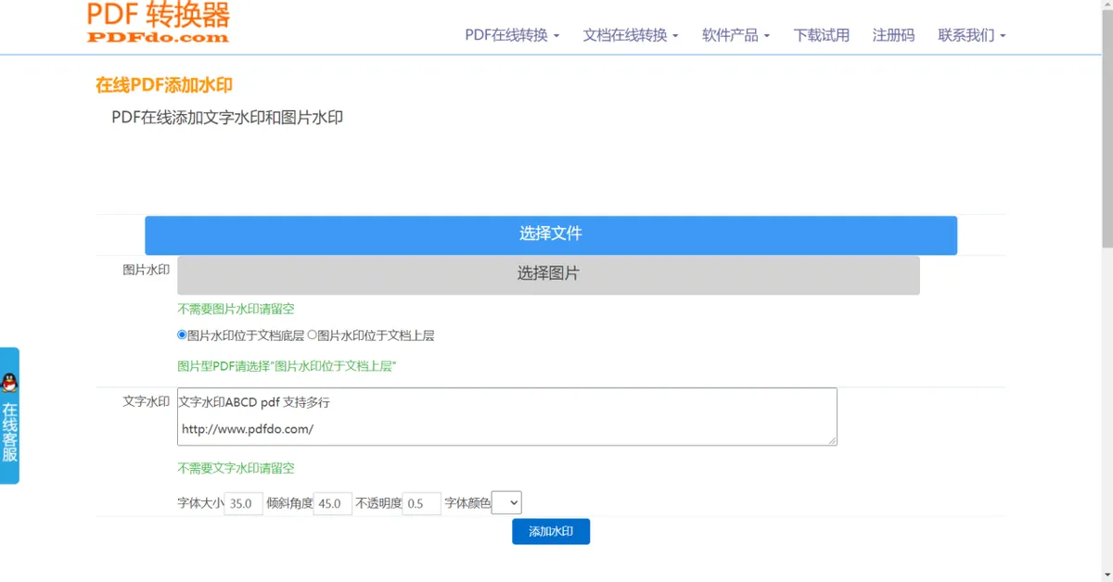Click the 字体大小 field showing 35.0

244,503
